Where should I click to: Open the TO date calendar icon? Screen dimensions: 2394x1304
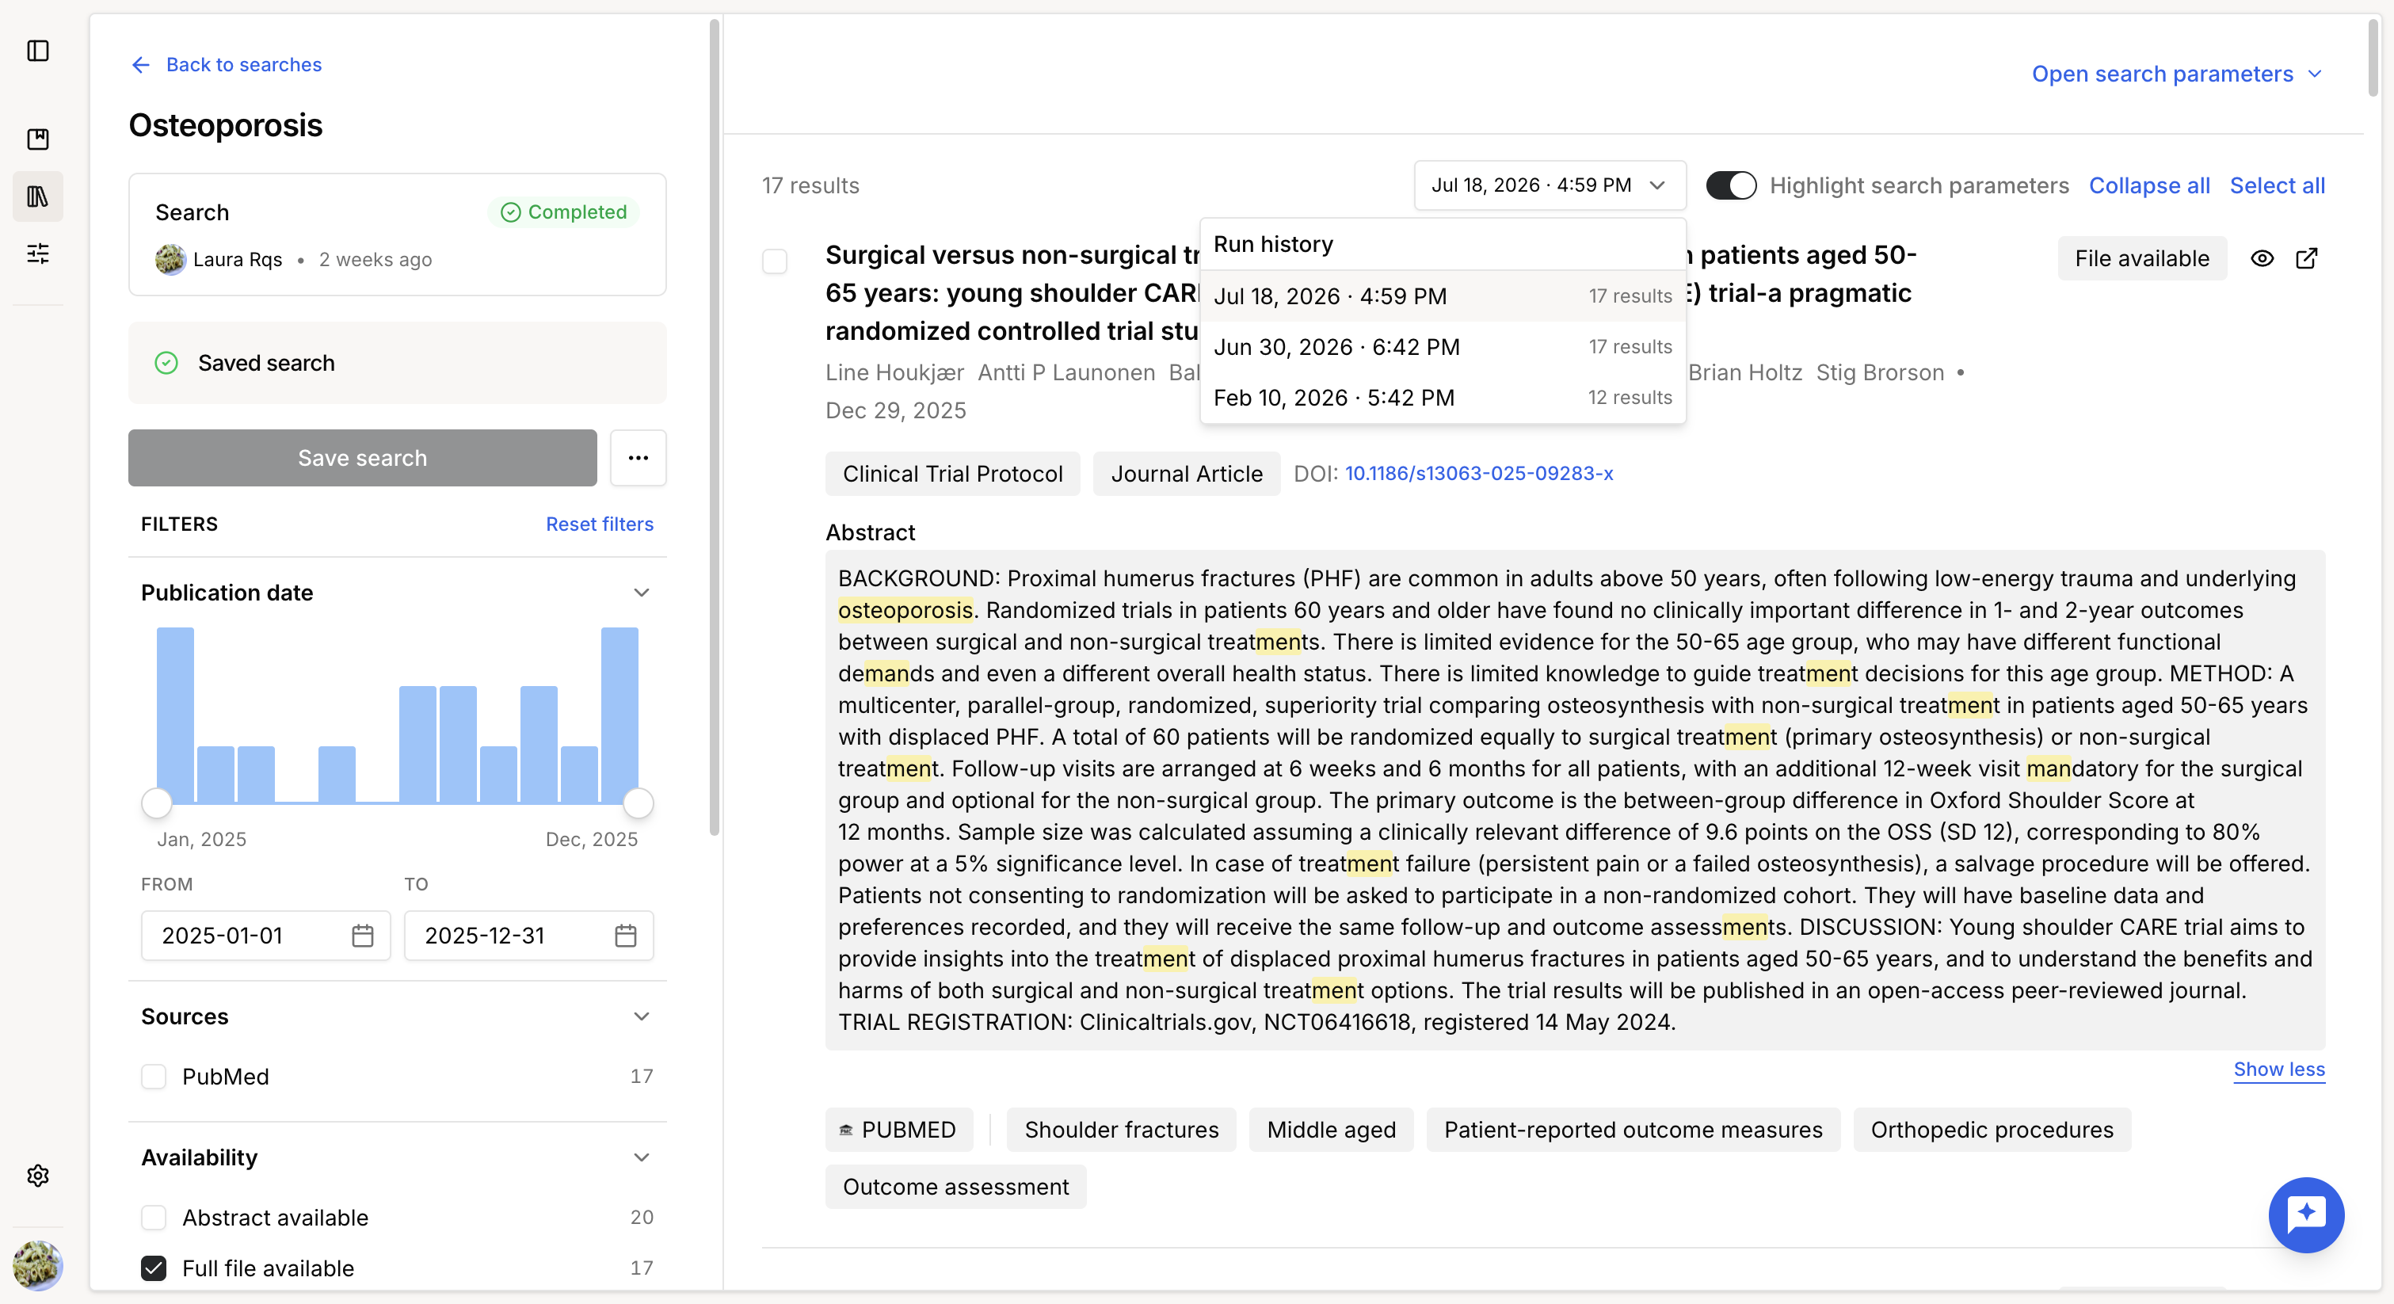tap(626, 936)
